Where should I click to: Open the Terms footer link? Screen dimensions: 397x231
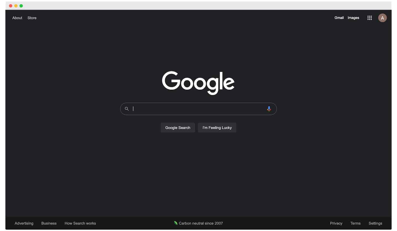coord(355,223)
